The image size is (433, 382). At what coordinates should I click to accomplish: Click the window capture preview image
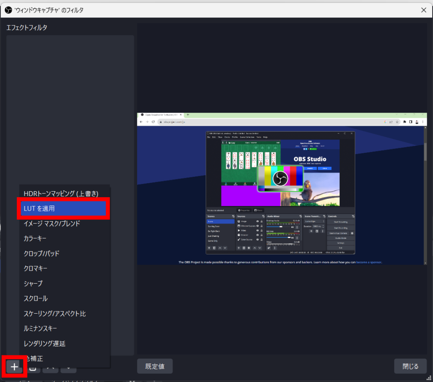pos(282,189)
